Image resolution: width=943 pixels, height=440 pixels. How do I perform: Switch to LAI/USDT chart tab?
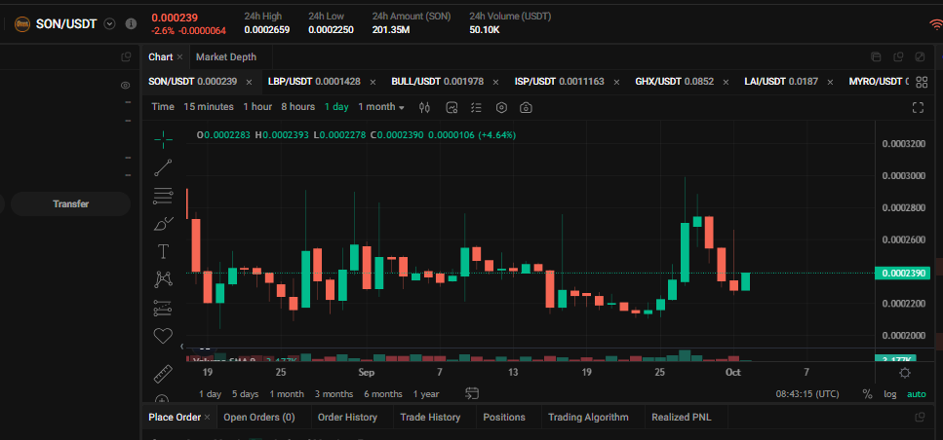click(781, 82)
